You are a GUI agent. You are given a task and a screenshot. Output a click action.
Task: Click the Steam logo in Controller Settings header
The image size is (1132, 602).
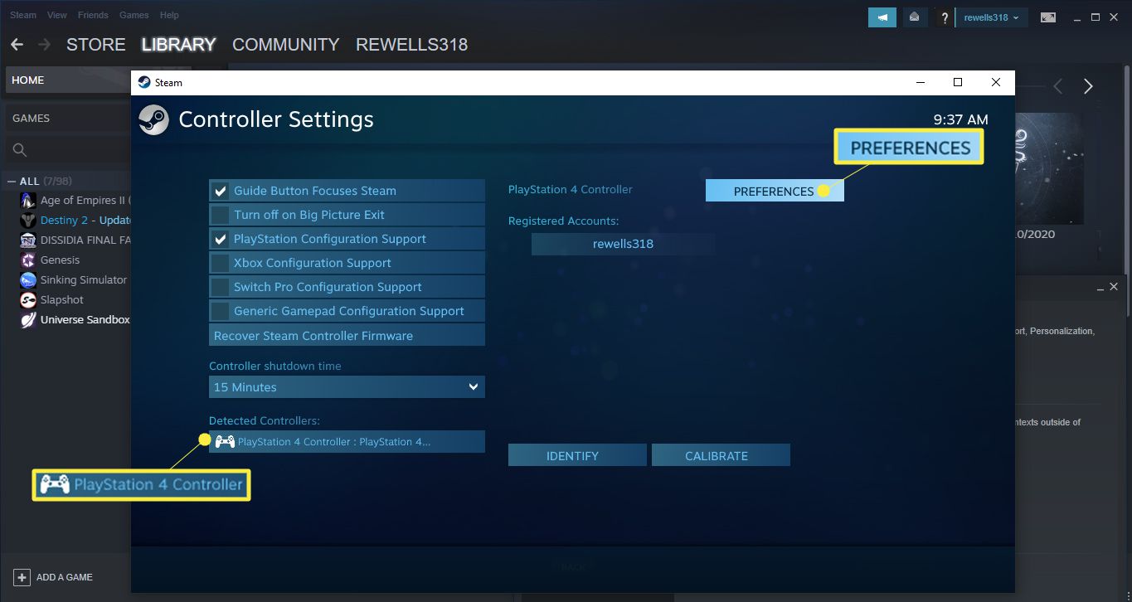pyautogui.click(x=153, y=120)
